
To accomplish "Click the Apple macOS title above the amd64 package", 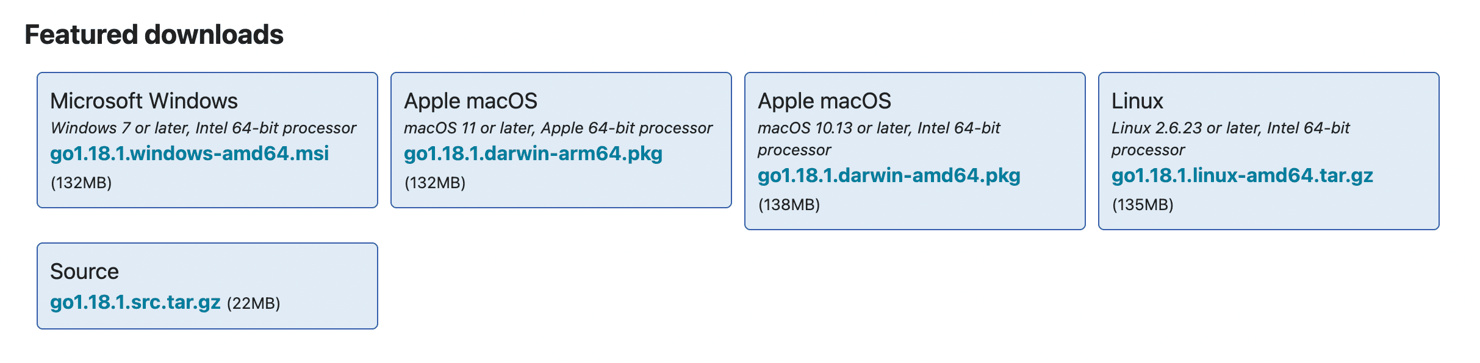I will click(x=824, y=101).
